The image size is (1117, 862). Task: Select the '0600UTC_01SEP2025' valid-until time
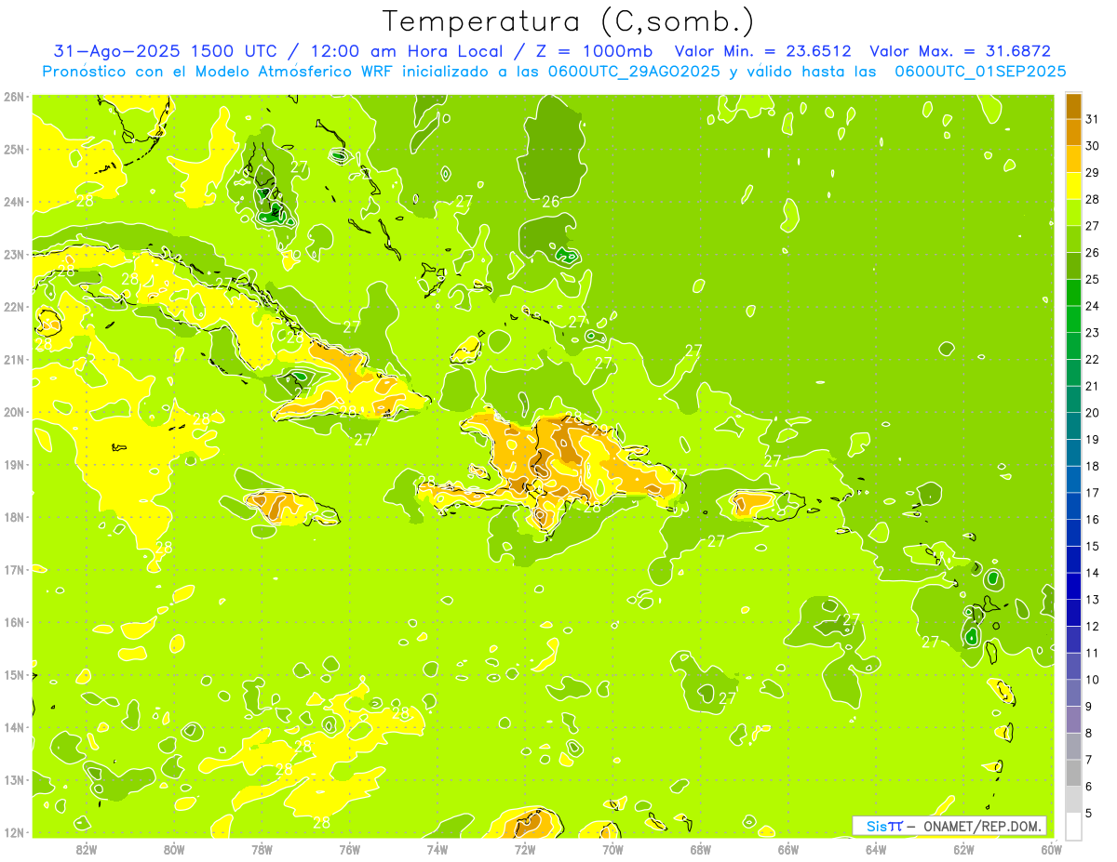tap(980, 71)
